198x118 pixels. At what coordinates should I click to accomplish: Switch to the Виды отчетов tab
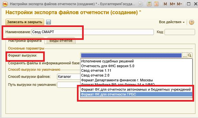tap(61, 41)
